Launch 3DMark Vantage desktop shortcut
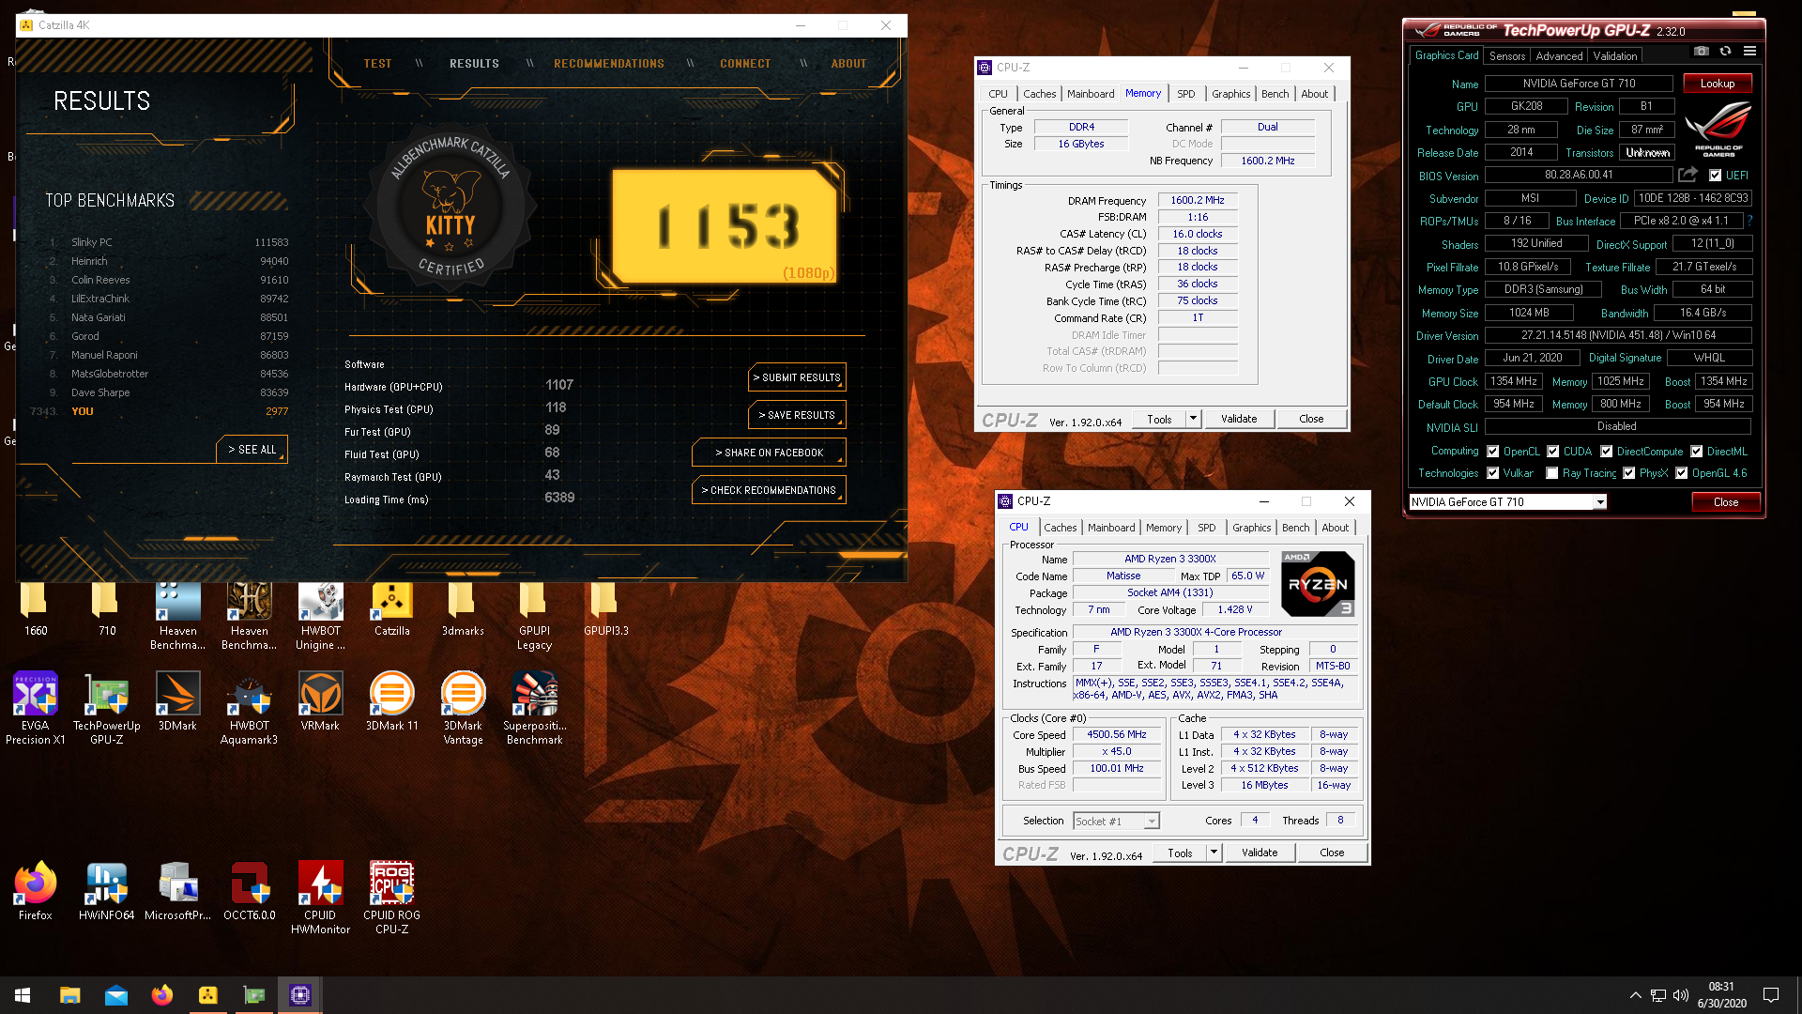 point(464,709)
